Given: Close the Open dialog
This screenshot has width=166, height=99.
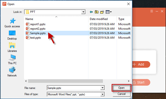Looking at the screenshot, I should (x=129, y=4).
